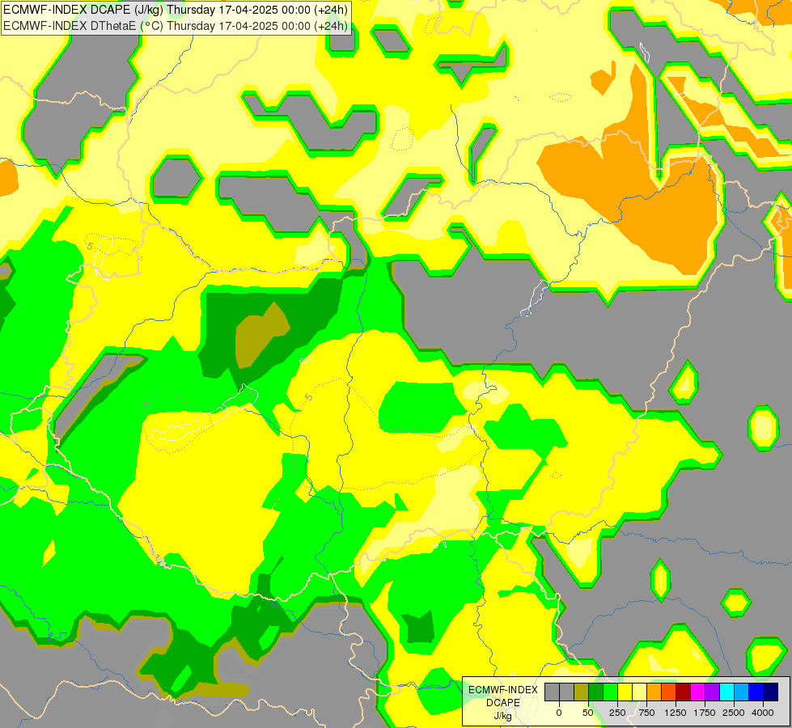
Task: Click the sky blue legend swatch
Action: pyautogui.click(x=742, y=692)
